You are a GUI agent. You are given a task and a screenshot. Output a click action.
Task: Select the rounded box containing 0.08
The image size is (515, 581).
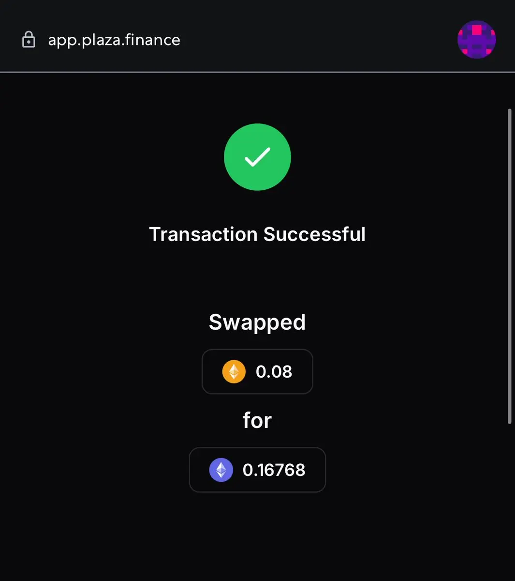(x=257, y=371)
